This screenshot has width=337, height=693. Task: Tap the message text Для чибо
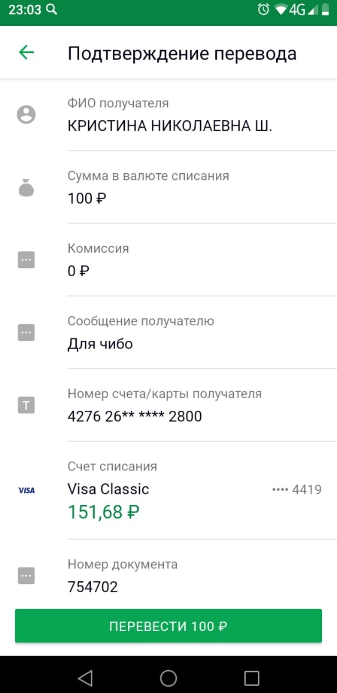(100, 344)
